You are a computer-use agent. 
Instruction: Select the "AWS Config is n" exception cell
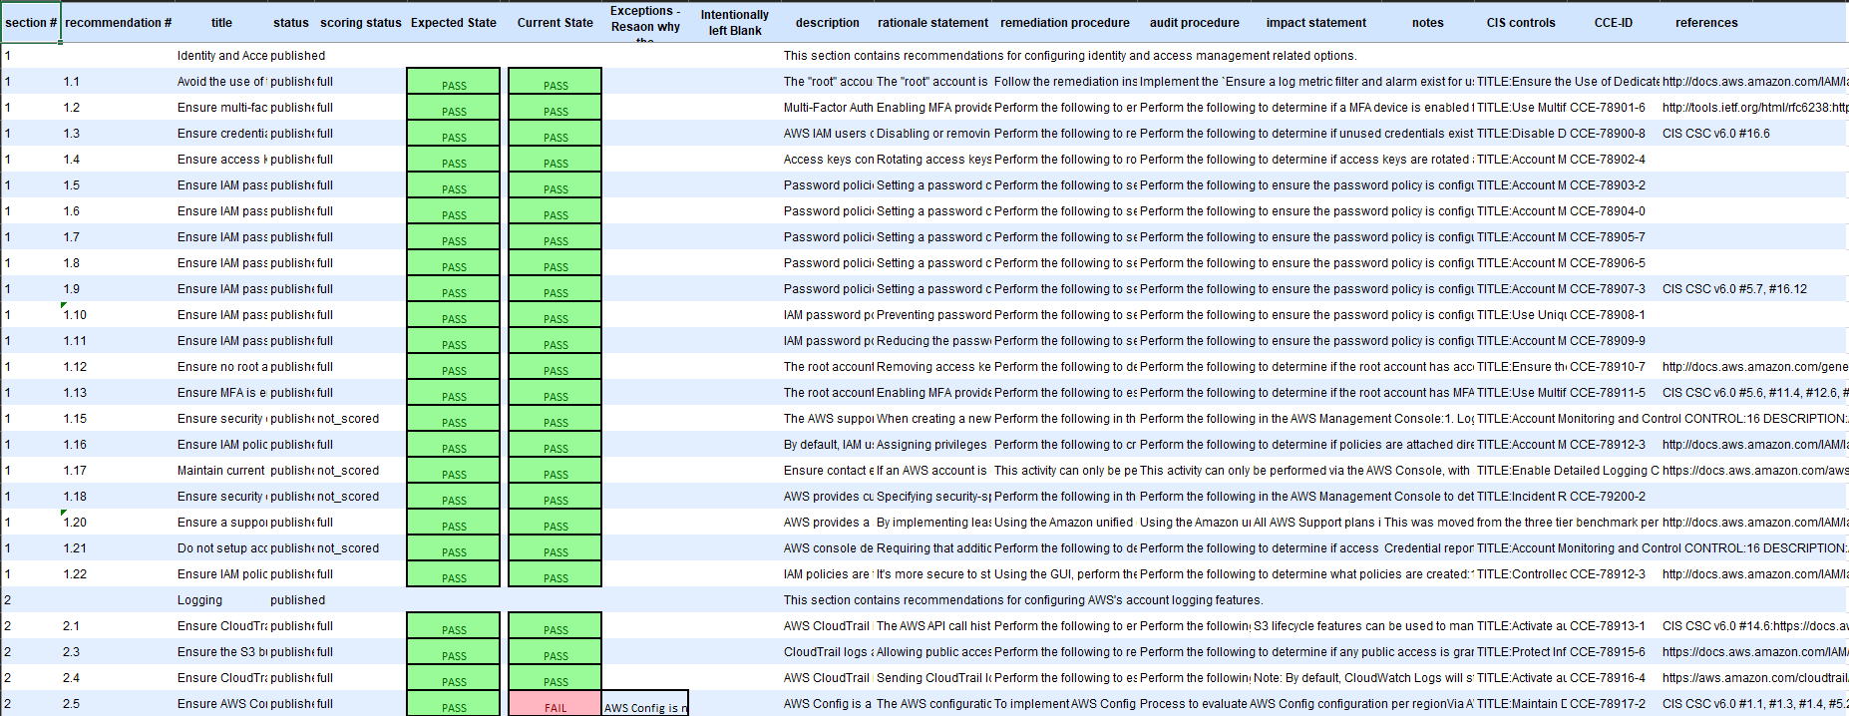coord(644,706)
